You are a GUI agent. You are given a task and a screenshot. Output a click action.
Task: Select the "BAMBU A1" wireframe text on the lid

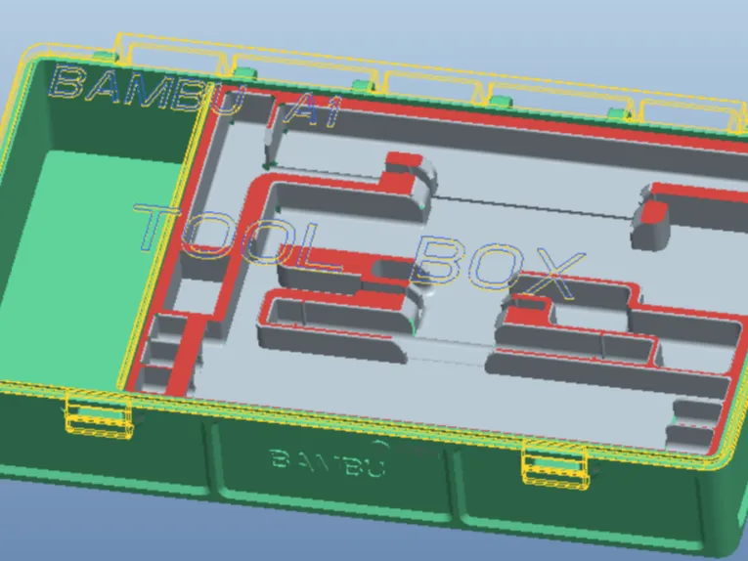tap(196, 97)
